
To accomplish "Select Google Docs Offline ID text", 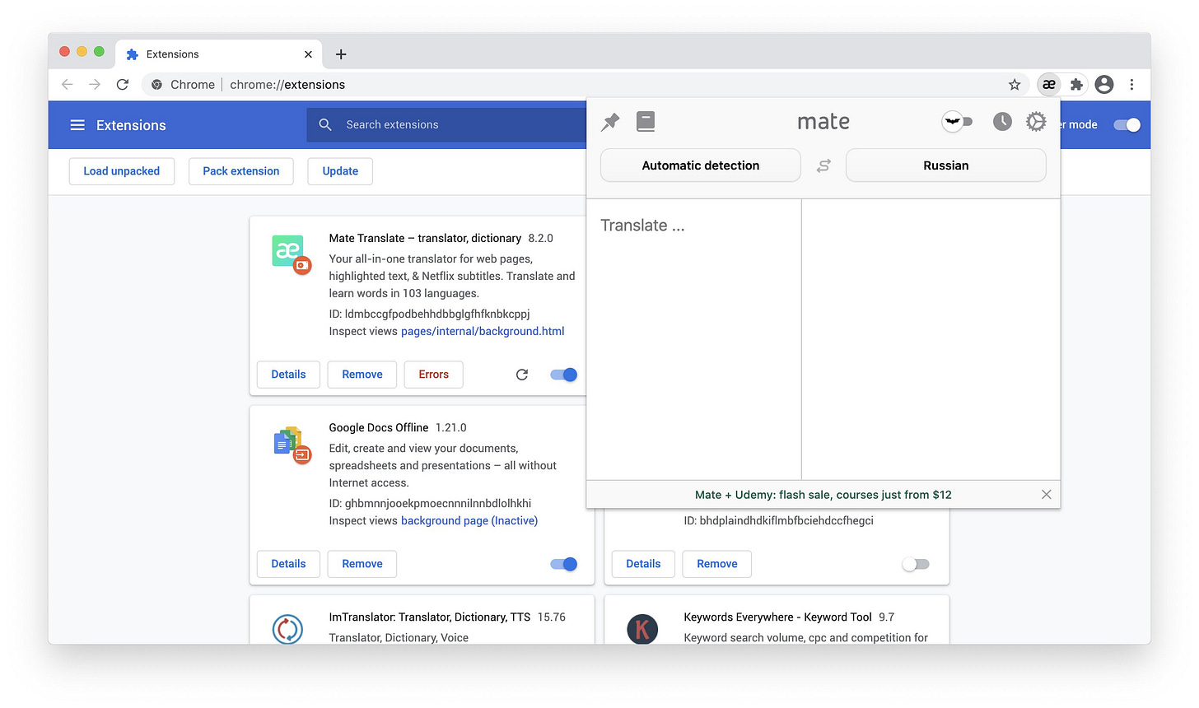I will click(x=430, y=503).
